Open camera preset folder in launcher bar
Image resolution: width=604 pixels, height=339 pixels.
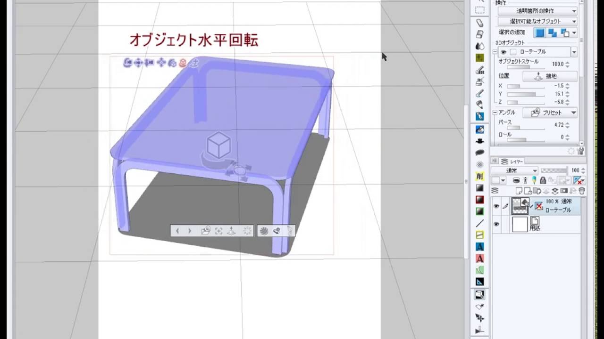[205, 231]
